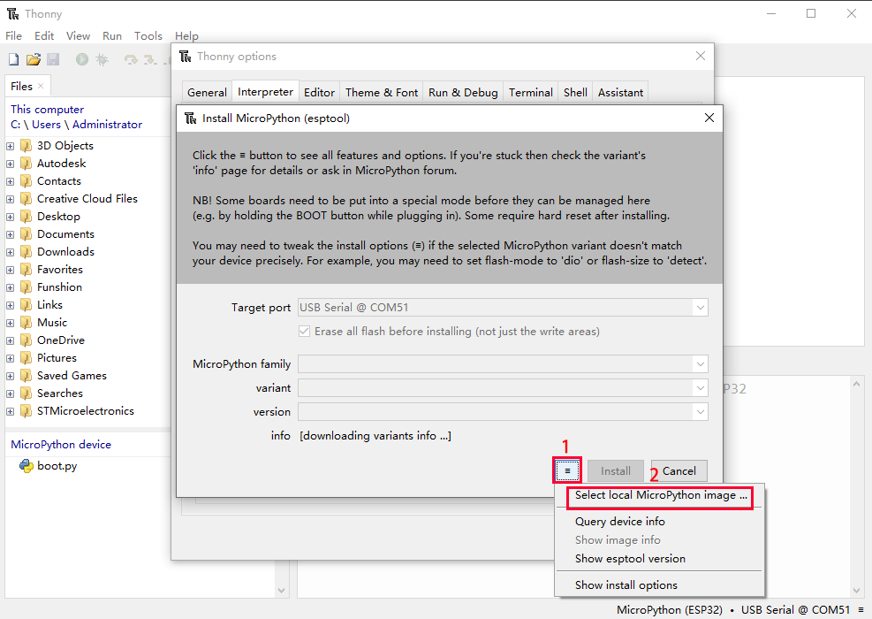
Task: Click This computer link in Files
Action: tap(48, 110)
